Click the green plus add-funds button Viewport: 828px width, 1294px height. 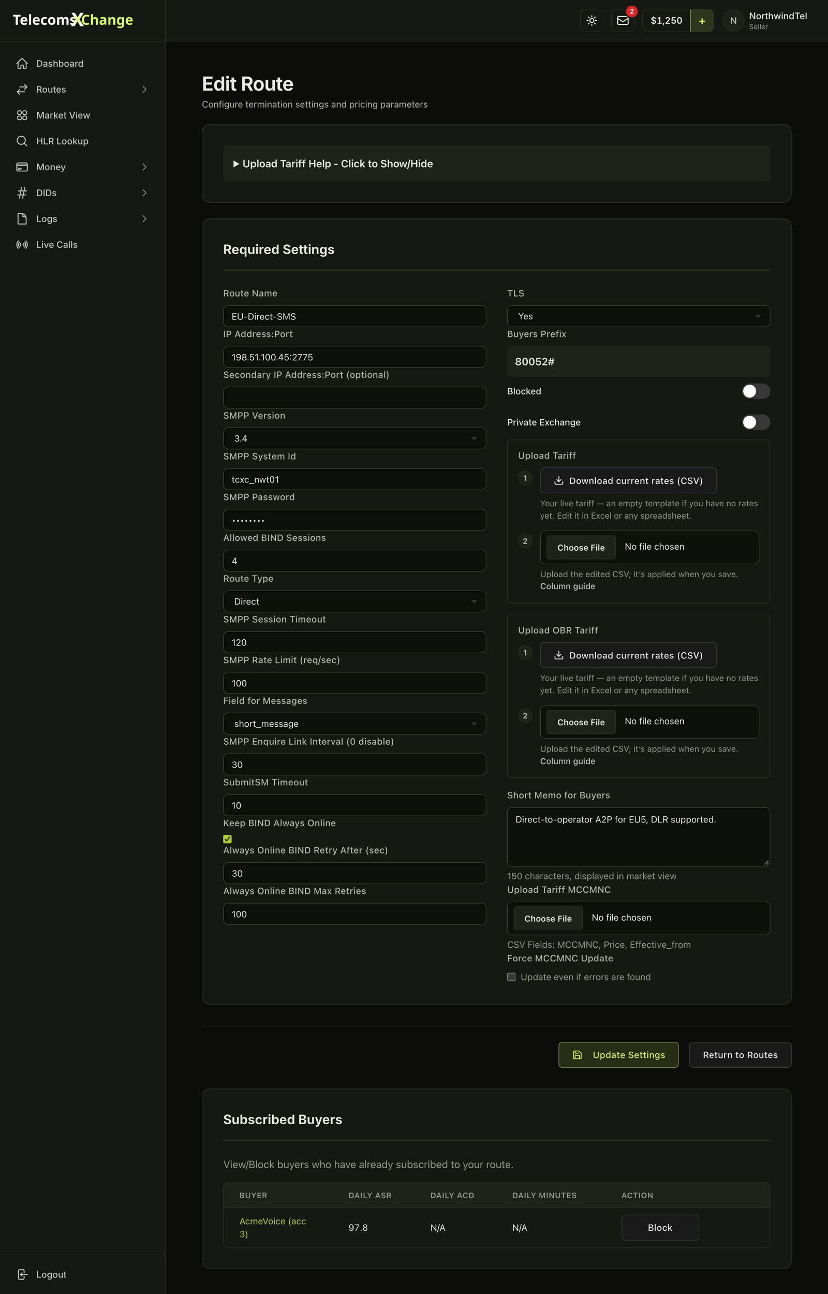click(x=702, y=20)
